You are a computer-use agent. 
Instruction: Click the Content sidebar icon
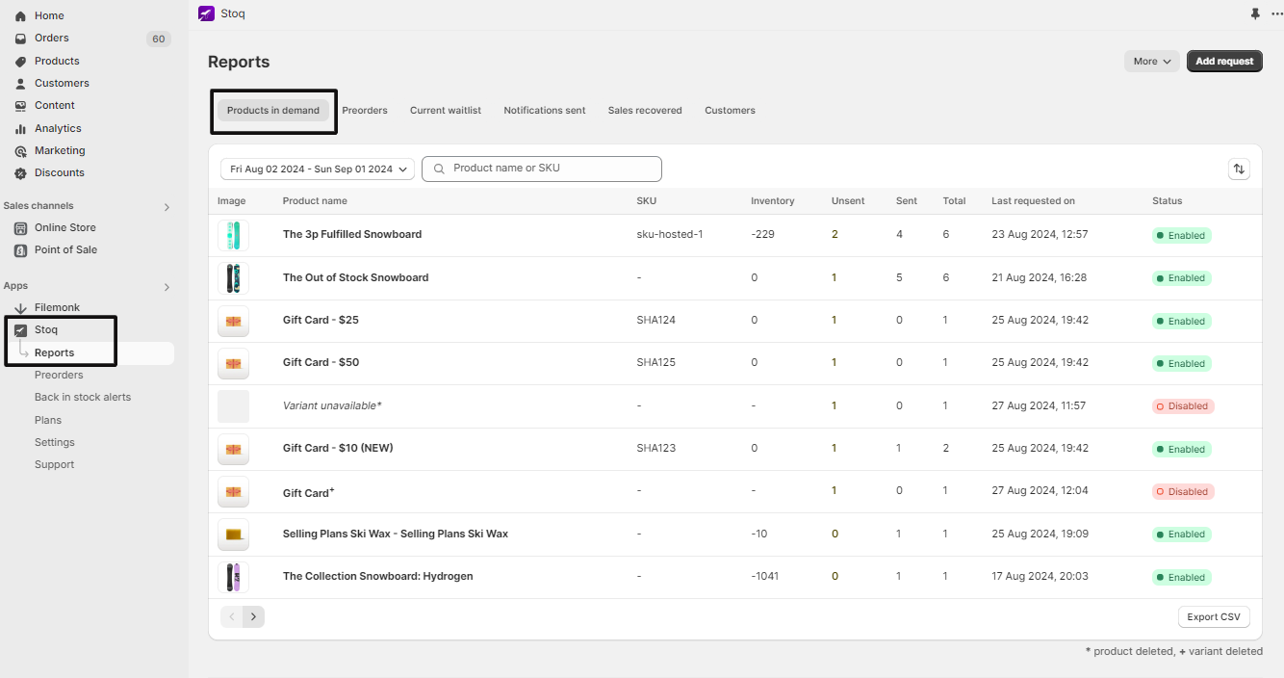coord(20,106)
